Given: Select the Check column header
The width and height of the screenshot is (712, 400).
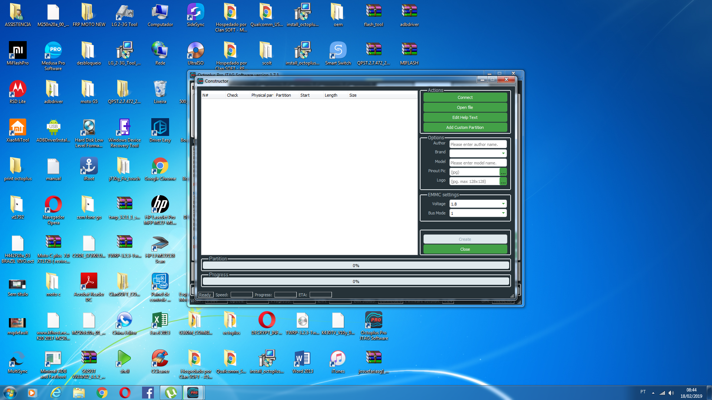Looking at the screenshot, I should click(238, 95).
